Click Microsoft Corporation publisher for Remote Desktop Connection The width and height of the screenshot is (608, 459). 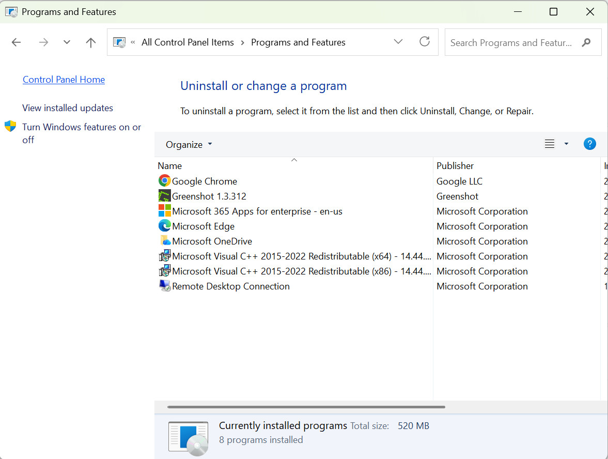click(x=482, y=286)
